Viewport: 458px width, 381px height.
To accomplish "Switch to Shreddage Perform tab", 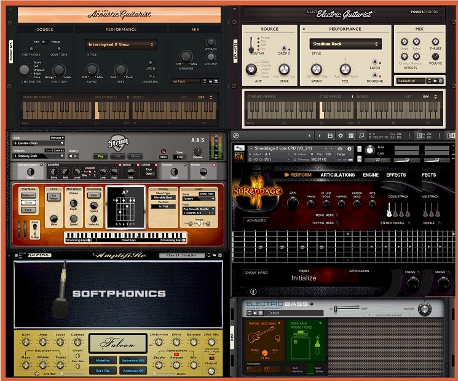I will pos(298,175).
